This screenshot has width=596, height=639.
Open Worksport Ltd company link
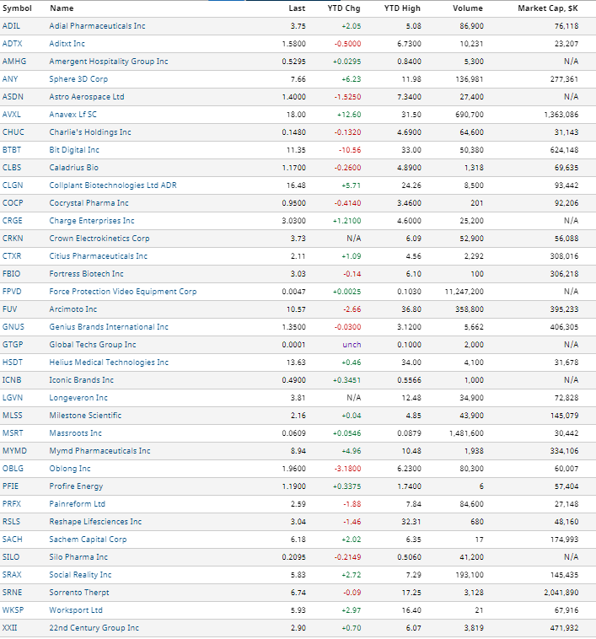tap(76, 610)
